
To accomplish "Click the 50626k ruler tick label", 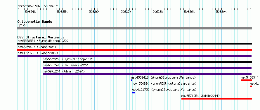I will [x=94, y=12].
